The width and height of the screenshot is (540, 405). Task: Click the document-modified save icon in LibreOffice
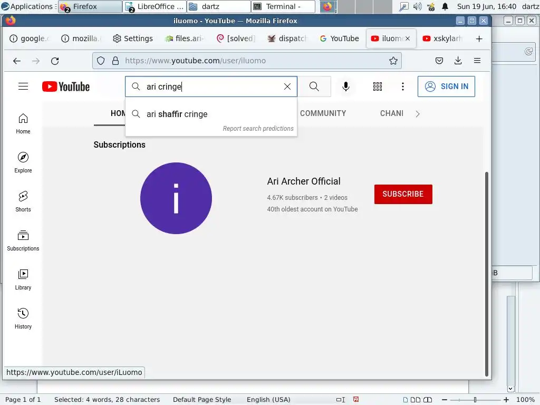coord(356,400)
